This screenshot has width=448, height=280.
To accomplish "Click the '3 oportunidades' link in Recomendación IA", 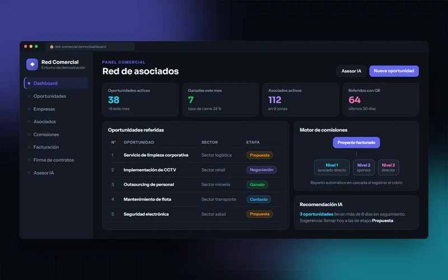I will (316, 214).
